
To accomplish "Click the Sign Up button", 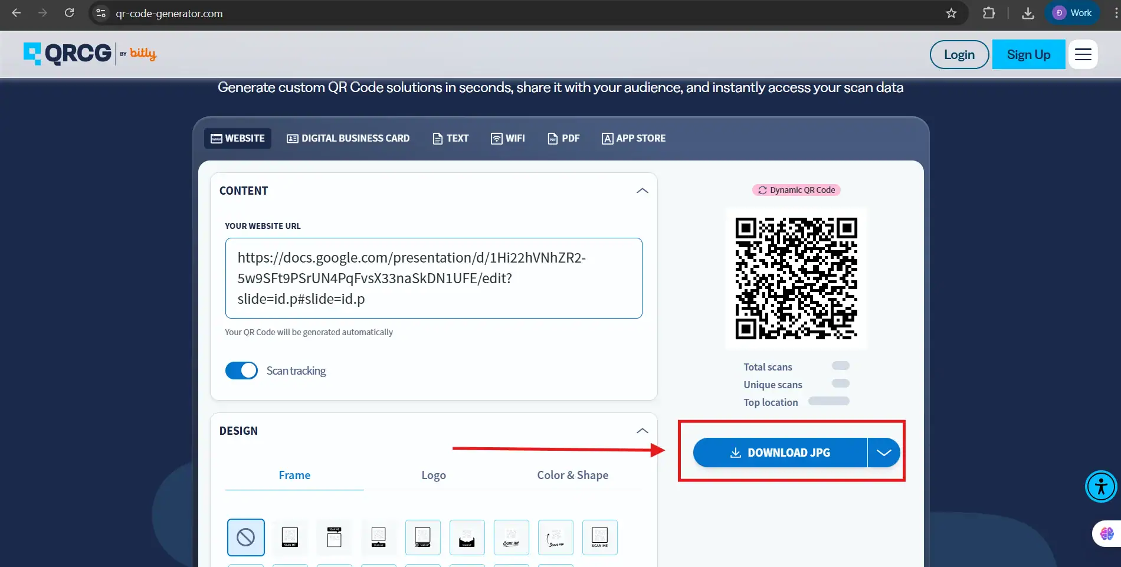I will [1028, 54].
